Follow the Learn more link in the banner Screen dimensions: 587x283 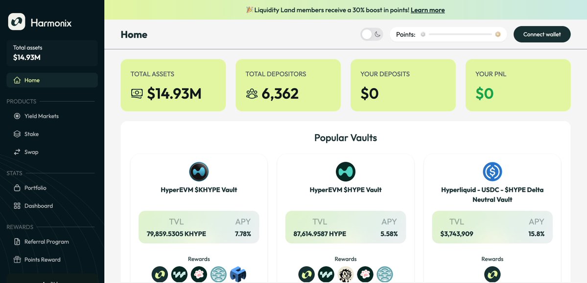tap(427, 10)
